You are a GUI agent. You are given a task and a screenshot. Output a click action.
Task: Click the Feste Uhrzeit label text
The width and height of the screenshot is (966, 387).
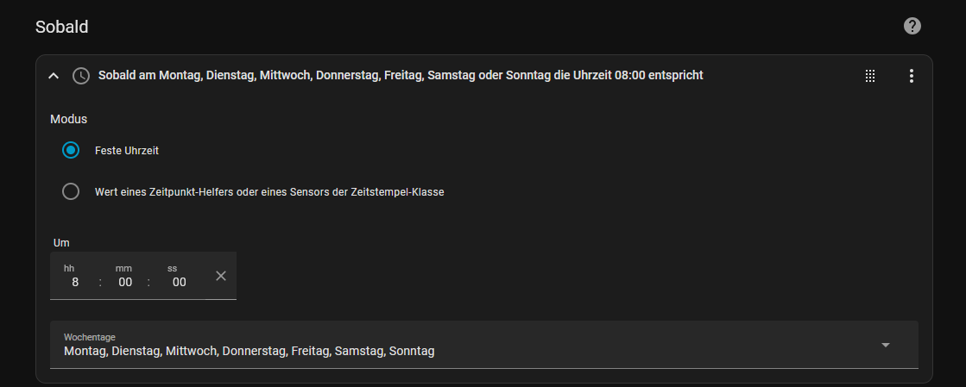(x=127, y=150)
